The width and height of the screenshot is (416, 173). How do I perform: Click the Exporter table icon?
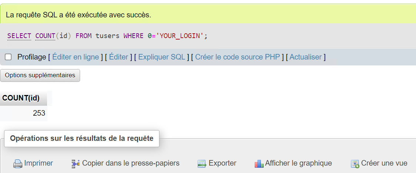click(x=202, y=164)
